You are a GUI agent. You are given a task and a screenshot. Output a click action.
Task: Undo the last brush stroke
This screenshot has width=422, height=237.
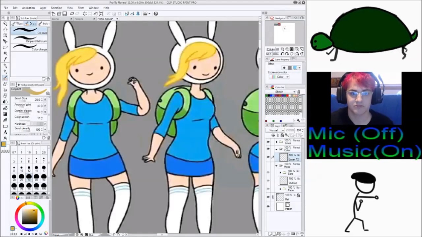(72, 13)
